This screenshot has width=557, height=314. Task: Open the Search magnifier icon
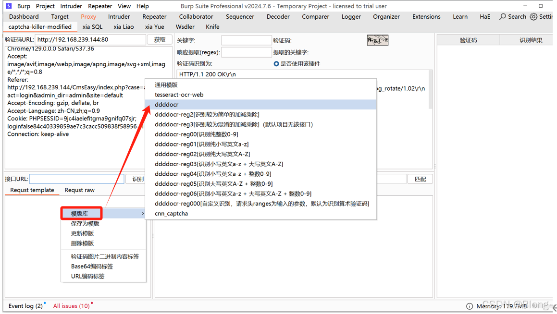503,17
